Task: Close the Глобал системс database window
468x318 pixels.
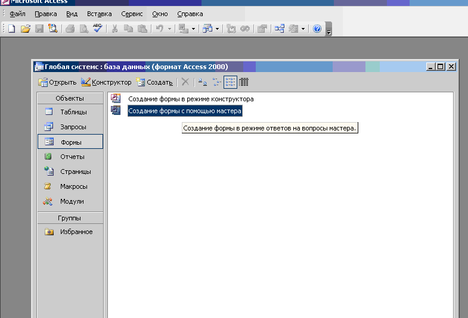Action: tap(451, 67)
